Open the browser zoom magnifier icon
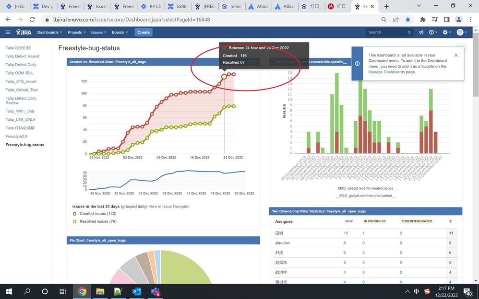479x299 pixels. tap(384, 20)
